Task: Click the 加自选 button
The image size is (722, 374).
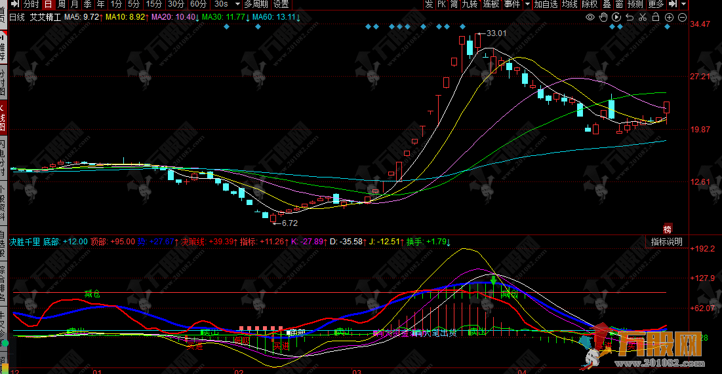Action: tap(546, 4)
